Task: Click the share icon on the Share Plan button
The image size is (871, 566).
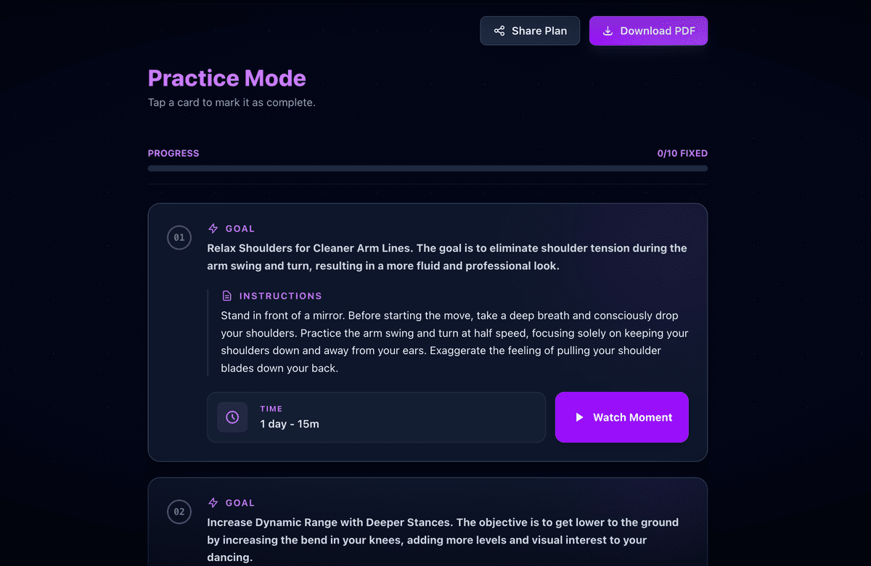Action: [499, 30]
